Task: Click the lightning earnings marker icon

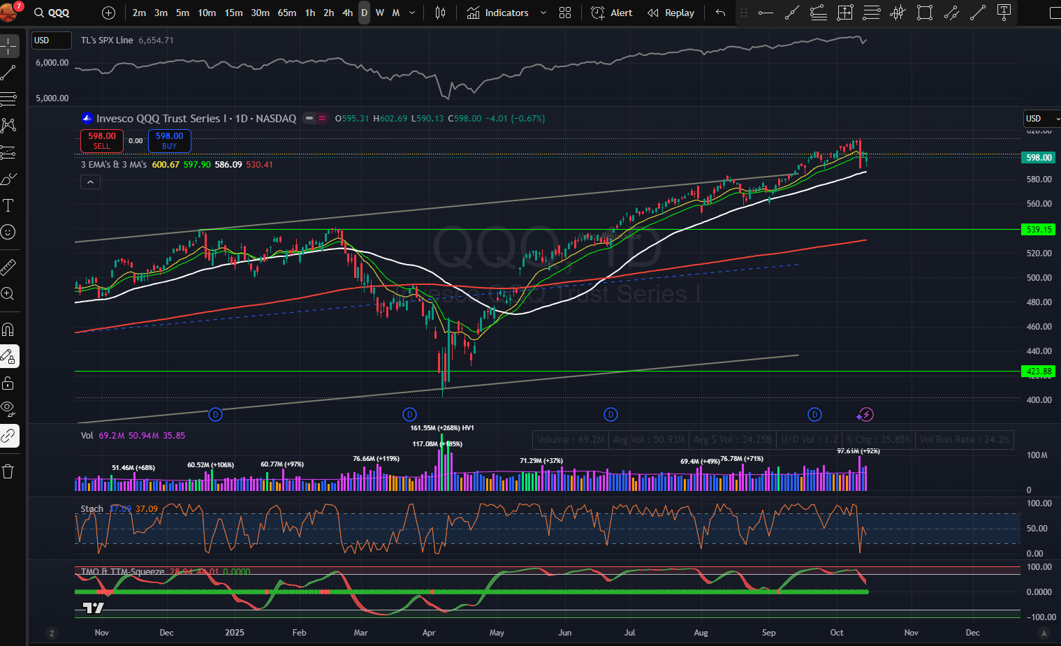Action: click(x=866, y=415)
